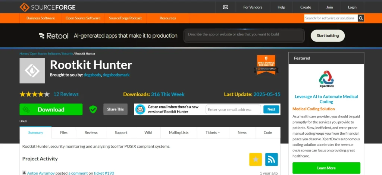Open the SourceForge logo home link
This screenshot has height=175, width=382.
pos(47,7)
